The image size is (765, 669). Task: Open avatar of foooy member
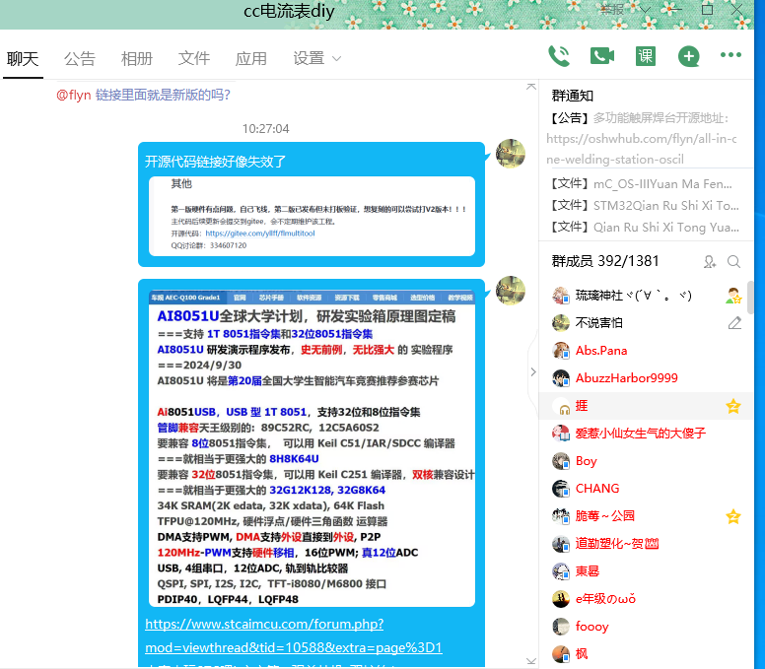click(x=561, y=627)
